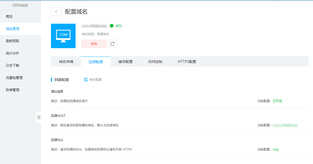Click the blue .COM domain icon

tap(63, 36)
